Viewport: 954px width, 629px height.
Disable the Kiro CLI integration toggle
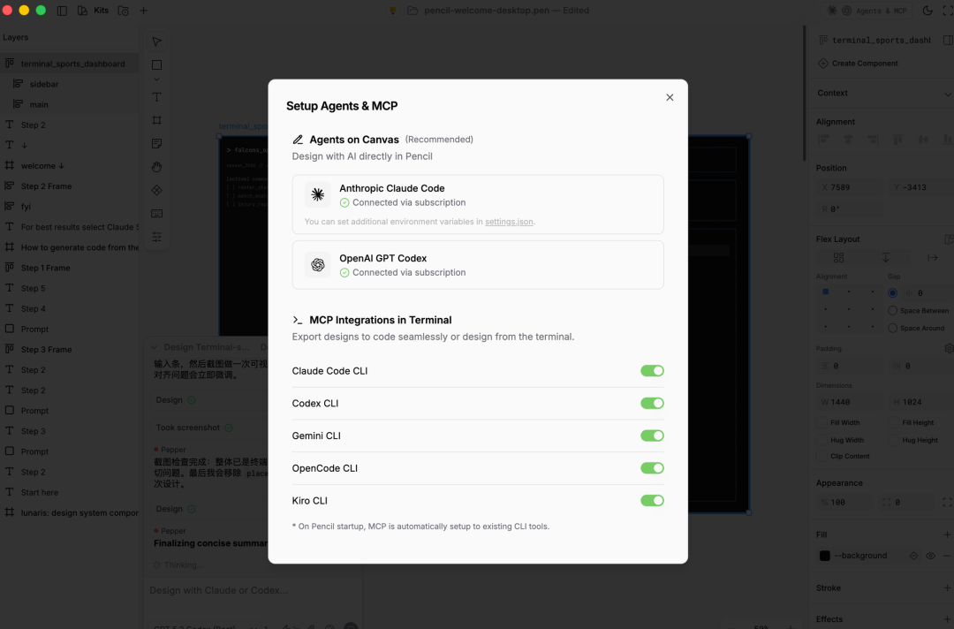coord(652,501)
